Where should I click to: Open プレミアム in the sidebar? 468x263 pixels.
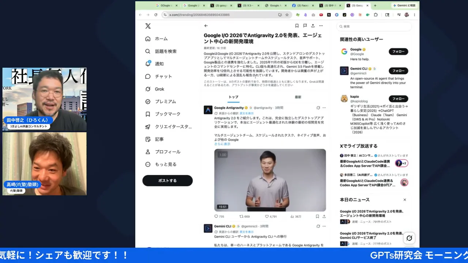pos(161,102)
